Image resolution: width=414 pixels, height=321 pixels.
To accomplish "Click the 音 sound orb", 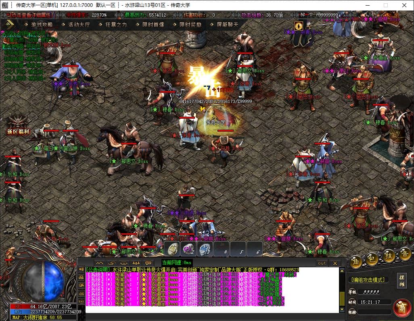I will 404,254.
